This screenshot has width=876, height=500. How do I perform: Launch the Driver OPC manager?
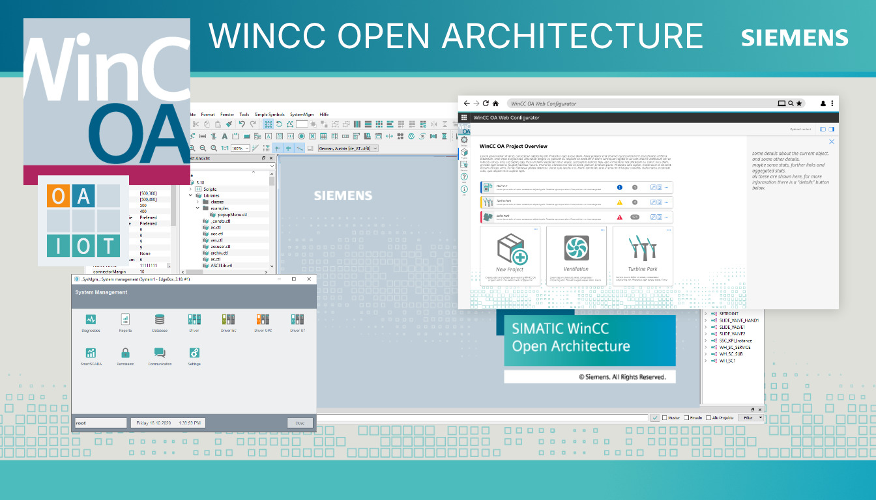tap(264, 320)
